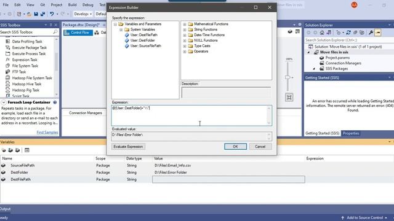Click OK in the Expression Builder
Image resolution: width=394 pixels, height=221 pixels.
[235, 147]
